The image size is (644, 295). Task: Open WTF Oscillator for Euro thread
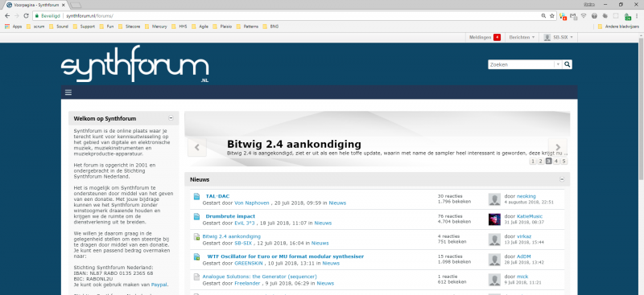(x=286, y=256)
